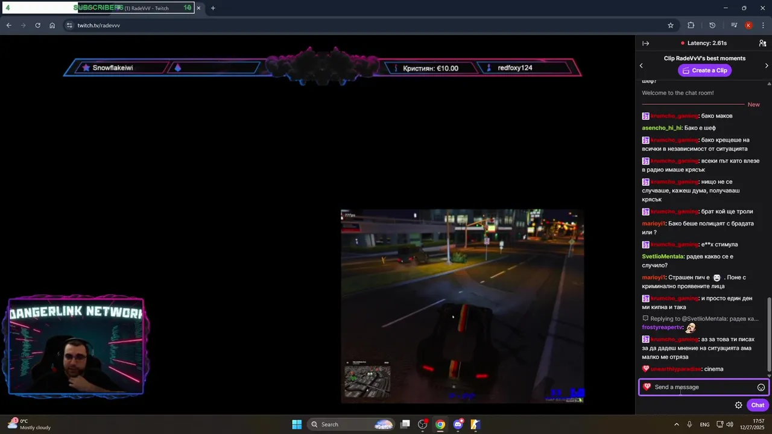
Task: Click the taskbar Search box
Action: tap(350, 424)
